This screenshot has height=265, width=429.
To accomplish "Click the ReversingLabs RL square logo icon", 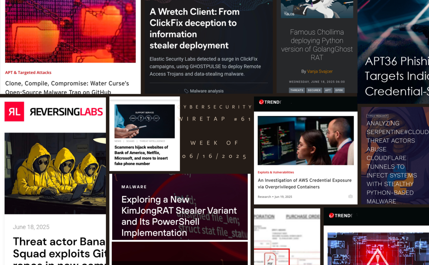I will pyautogui.click(x=14, y=111).
